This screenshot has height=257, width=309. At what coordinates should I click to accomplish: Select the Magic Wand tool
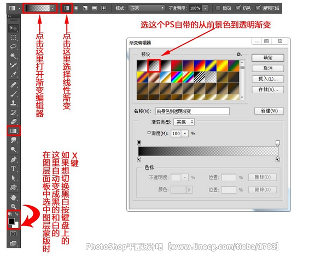(x=14, y=56)
